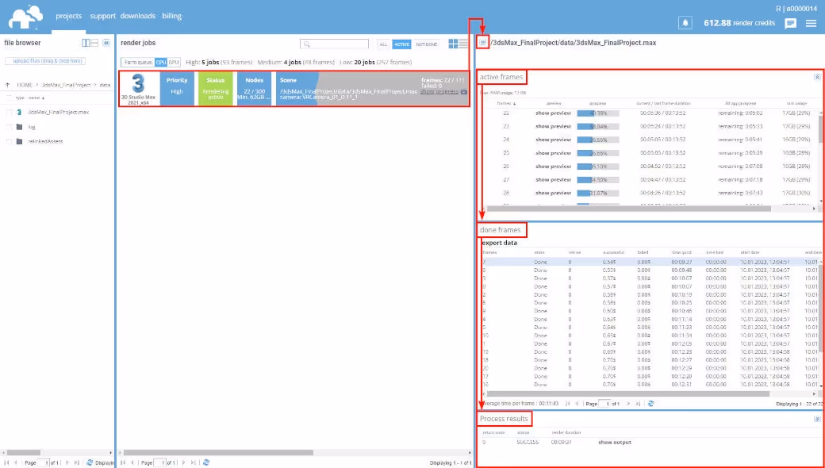This screenshot has height=468, width=825.
Task: Collapse the file browser panel
Action: [106, 43]
